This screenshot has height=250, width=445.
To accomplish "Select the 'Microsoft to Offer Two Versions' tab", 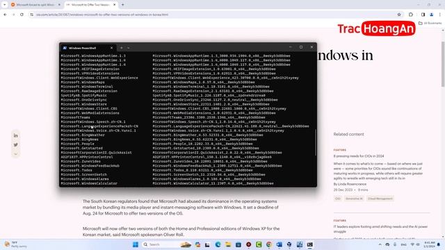I will (90, 5).
